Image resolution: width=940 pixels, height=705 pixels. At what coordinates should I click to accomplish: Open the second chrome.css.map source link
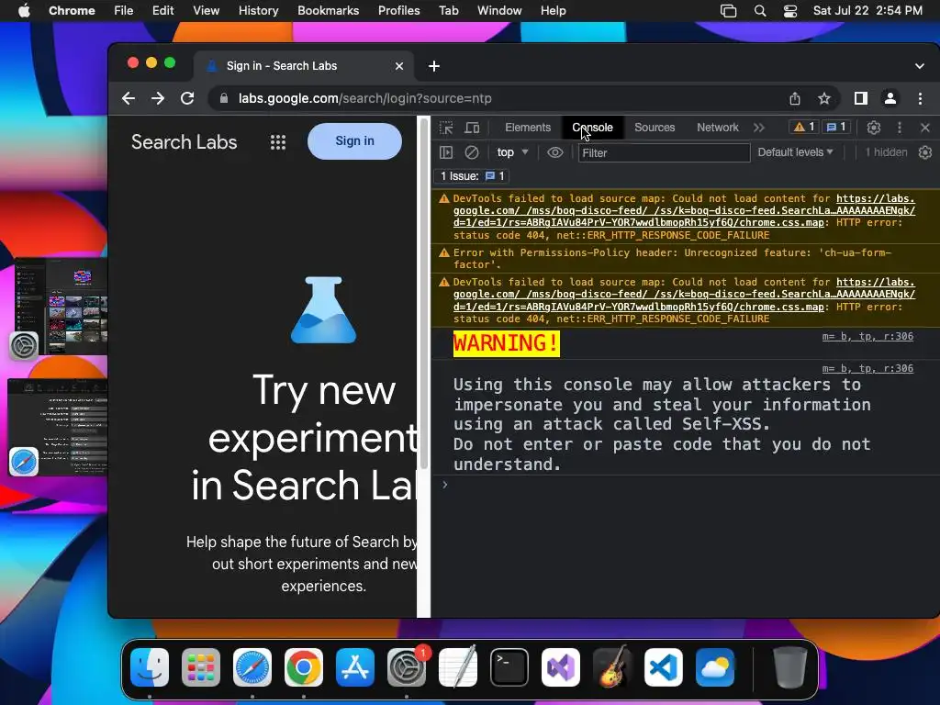pyautogui.click(x=684, y=295)
